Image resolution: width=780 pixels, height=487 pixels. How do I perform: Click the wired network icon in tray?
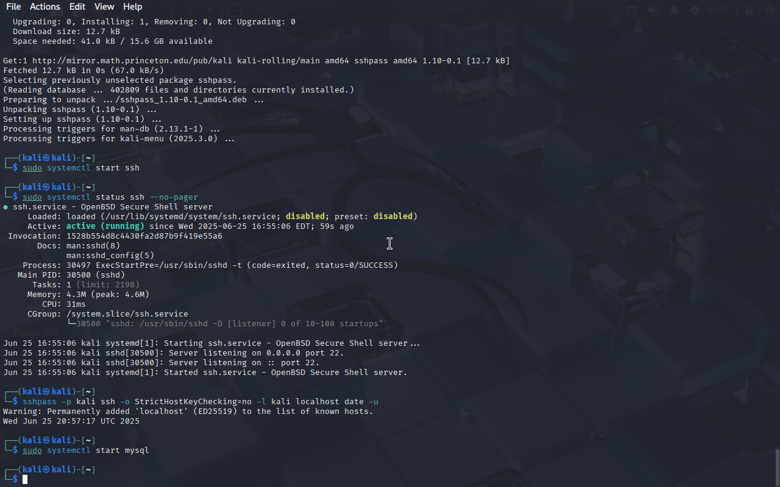632,10
